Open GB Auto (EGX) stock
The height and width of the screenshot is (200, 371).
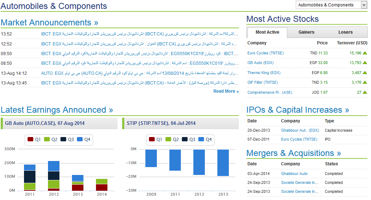pos(260,63)
